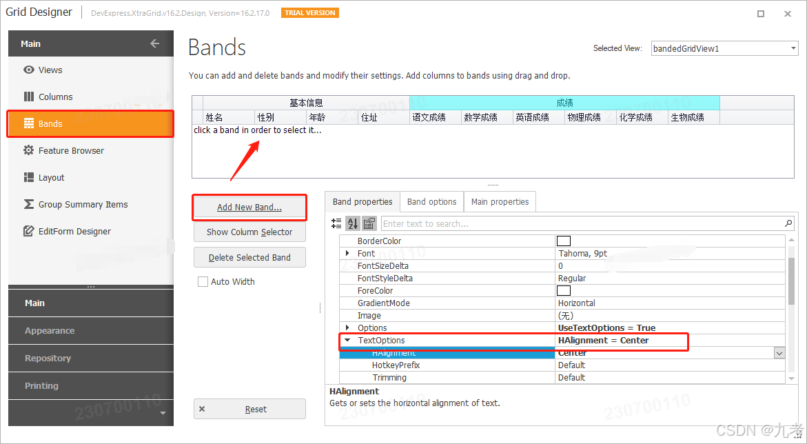The width and height of the screenshot is (807, 444).
Task: Toggle the ForeColor checkbox
Action: point(563,290)
